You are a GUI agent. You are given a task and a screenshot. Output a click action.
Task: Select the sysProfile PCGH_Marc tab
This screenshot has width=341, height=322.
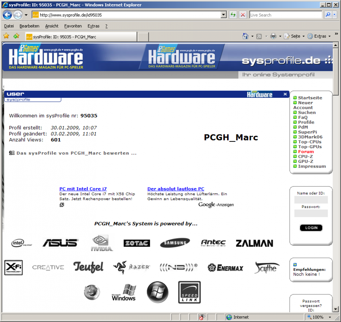pos(81,37)
